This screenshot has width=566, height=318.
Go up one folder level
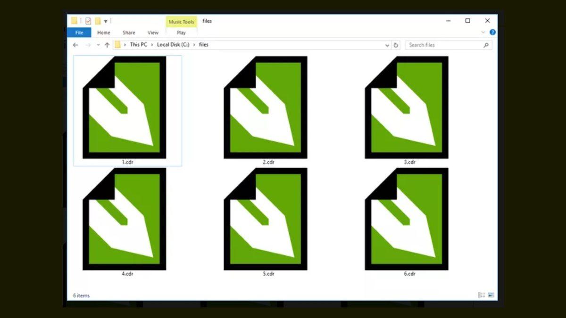[x=107, y=45]
